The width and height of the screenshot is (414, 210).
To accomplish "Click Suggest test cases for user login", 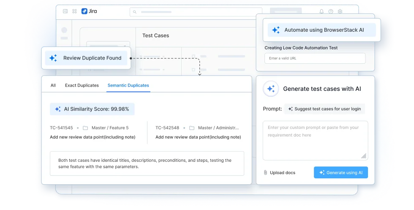I will pyautogui.click(x=324, y=109).
